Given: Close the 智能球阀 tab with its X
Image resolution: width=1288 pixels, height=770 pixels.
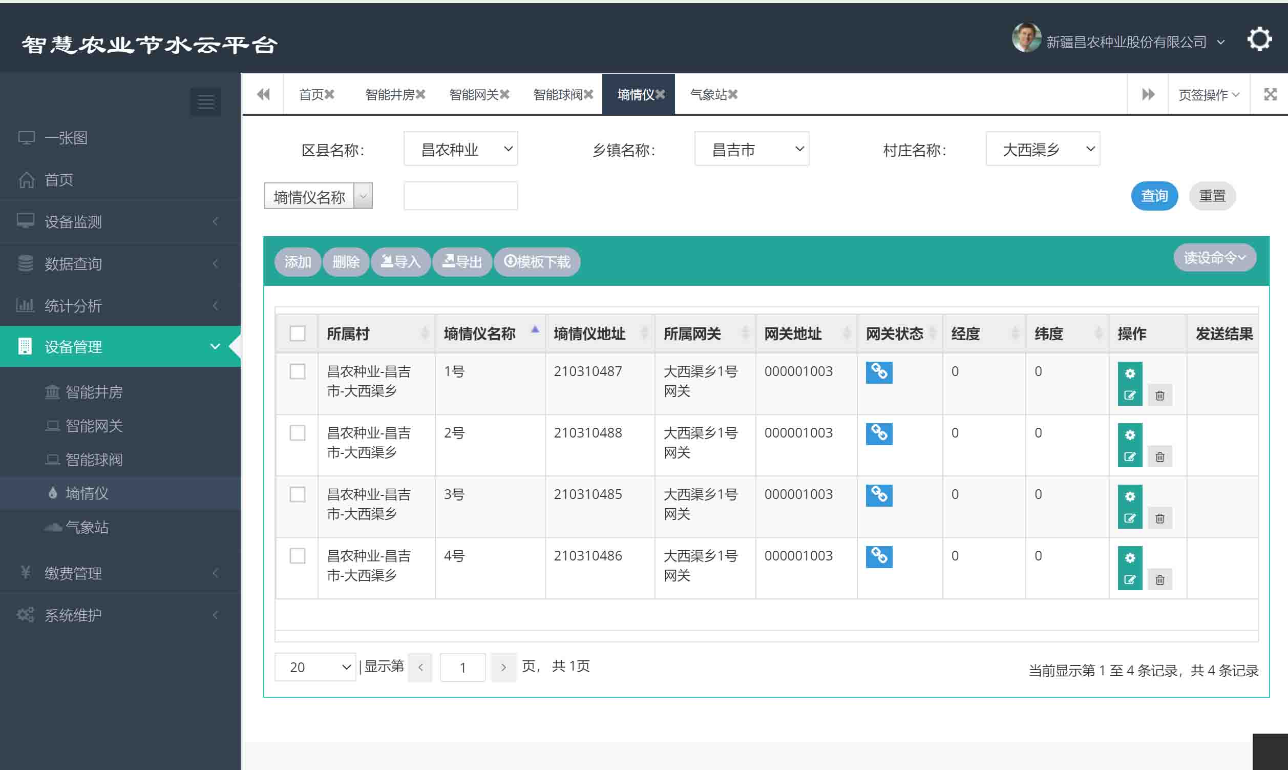Looking at the screenshot, I should click(588, 94).
